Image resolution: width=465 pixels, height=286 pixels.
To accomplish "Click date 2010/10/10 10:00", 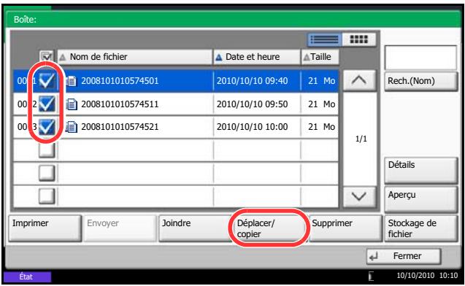I will pos(252,127).
